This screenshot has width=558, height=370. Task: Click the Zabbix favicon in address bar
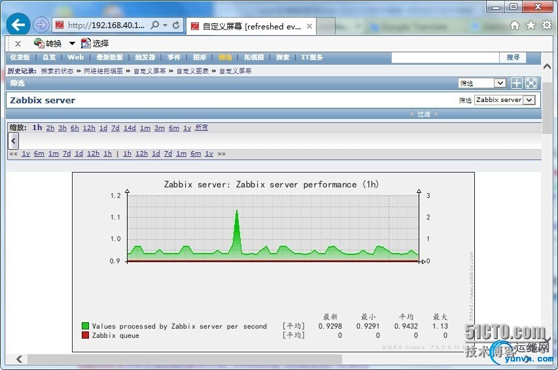[x=60, y=25]
